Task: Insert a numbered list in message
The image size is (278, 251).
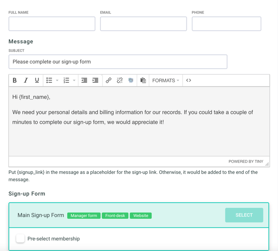Action: tap(66, 80)
